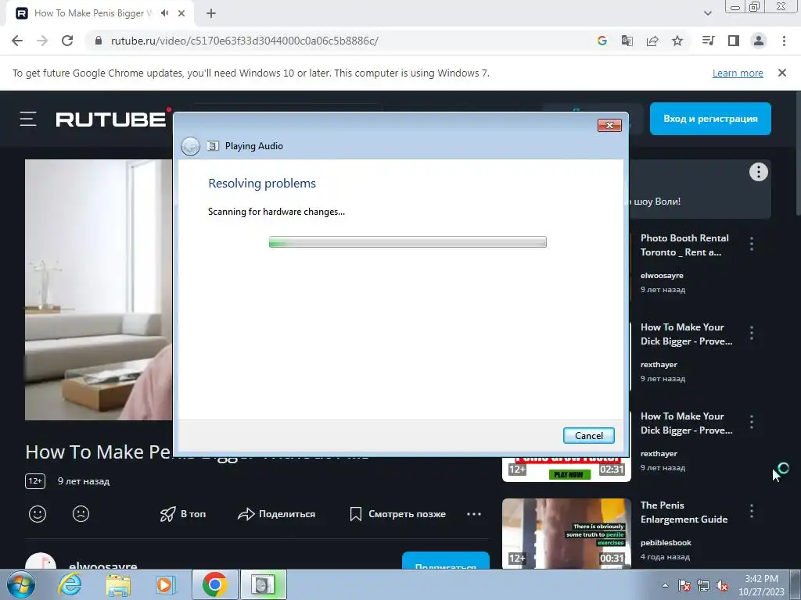
Task: Close the Playing Audio troubleshooter window
Action: pos(609,125)
